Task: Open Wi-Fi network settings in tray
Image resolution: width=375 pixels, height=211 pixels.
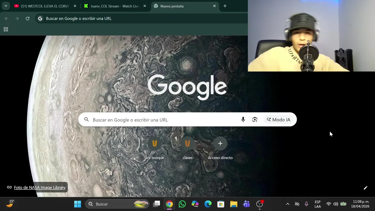Action: (329, 204)
